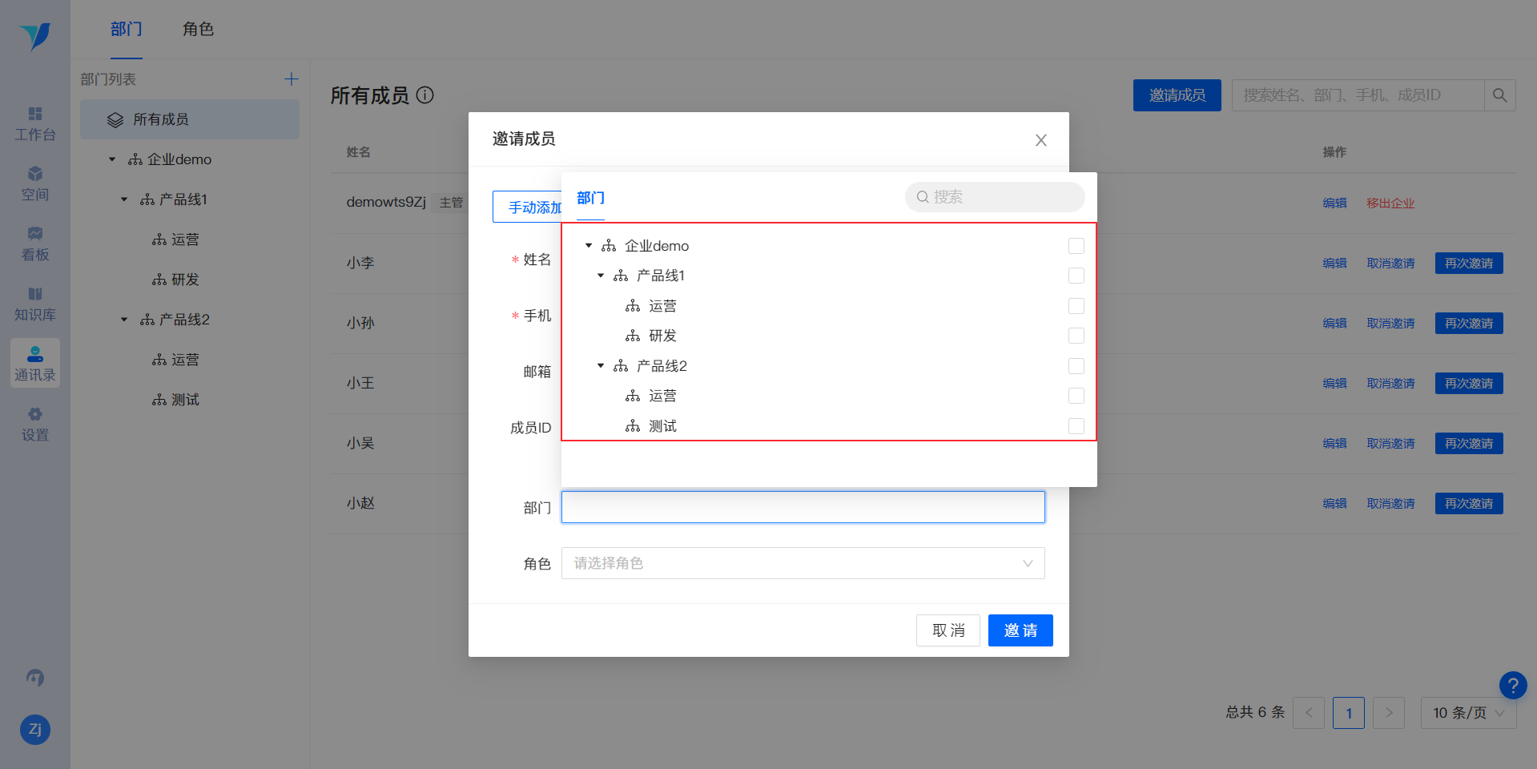The width and height of the screenshot is (1537, 769).
Task: Collapse 产品线1 in the dropdown tree
Action: (x=601, y=276)
